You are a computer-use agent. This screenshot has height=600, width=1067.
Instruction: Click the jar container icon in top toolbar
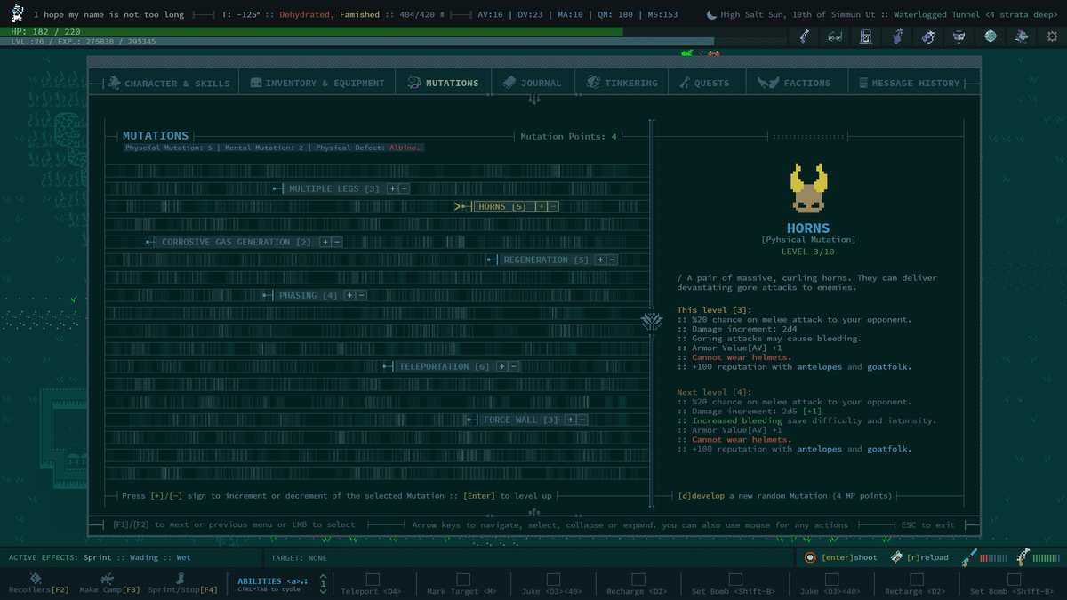point(866,36)
